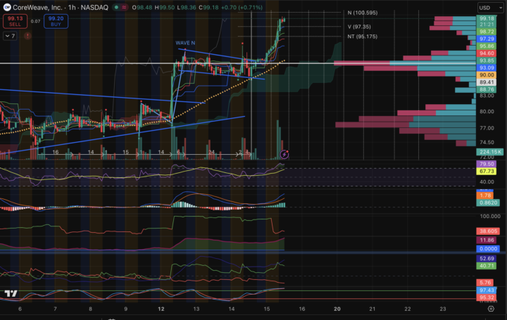The width and height of the screenshot is (507, 320).
Task: Click date 12 on the time axis
Action: point(161,309)
